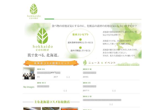This screenshot has height=110, width=166.
Task: Click the ニュース ＆ イベント section heading
Action: pos(102,63)
